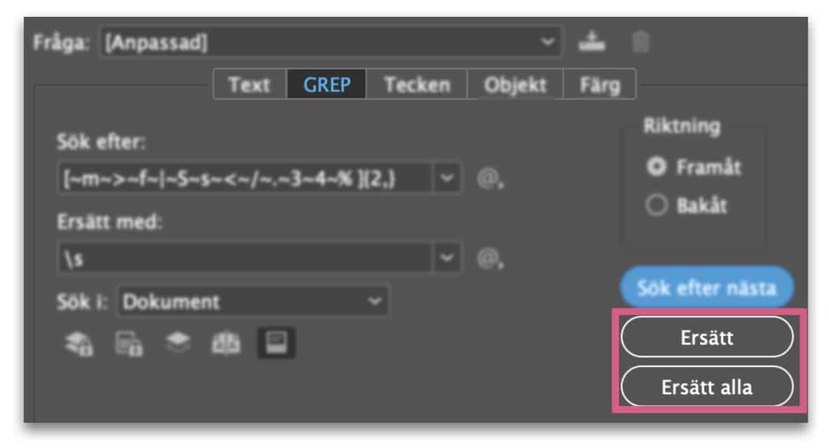Toggle include footnotes icon
The height and width of the screenshot is (448, 829).
coord(277,343)
